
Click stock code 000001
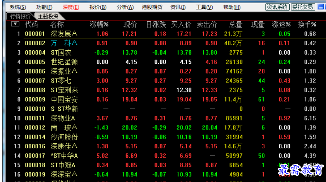[x=35, y=34]
